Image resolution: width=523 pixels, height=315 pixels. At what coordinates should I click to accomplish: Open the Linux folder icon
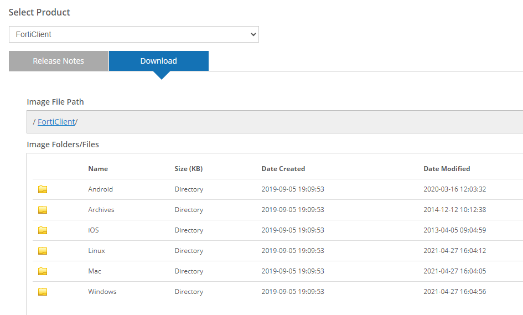click(43, 251)
